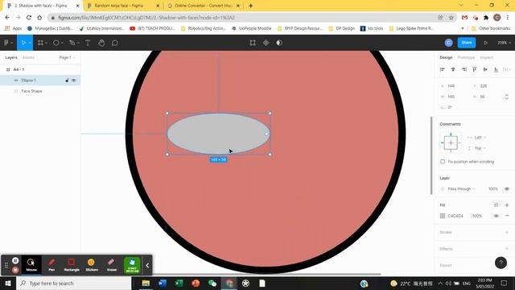Toggle lock on Ellipse 1 layer
Image resolution: width=515 pixels, height=290 pixels.
(x=67, y=81)
